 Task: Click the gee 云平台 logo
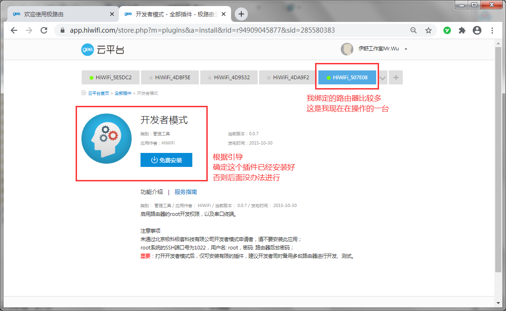coord(103,49)
